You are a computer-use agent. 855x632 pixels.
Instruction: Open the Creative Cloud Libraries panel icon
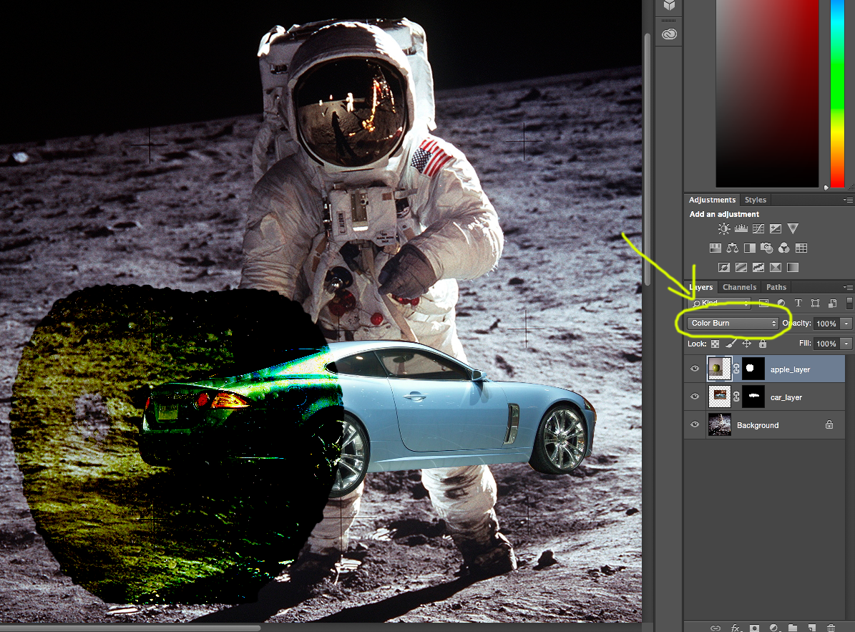pyautogui.click(x=669, y=34)
